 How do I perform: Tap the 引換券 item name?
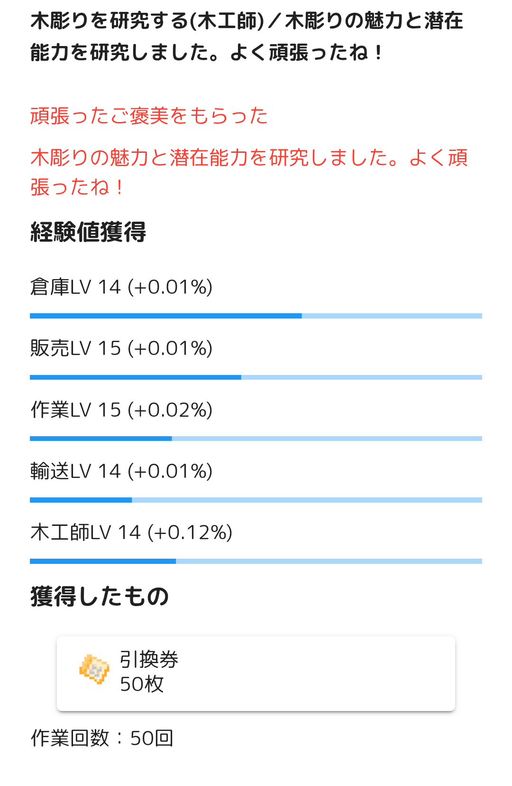click(x=149, y=660)
